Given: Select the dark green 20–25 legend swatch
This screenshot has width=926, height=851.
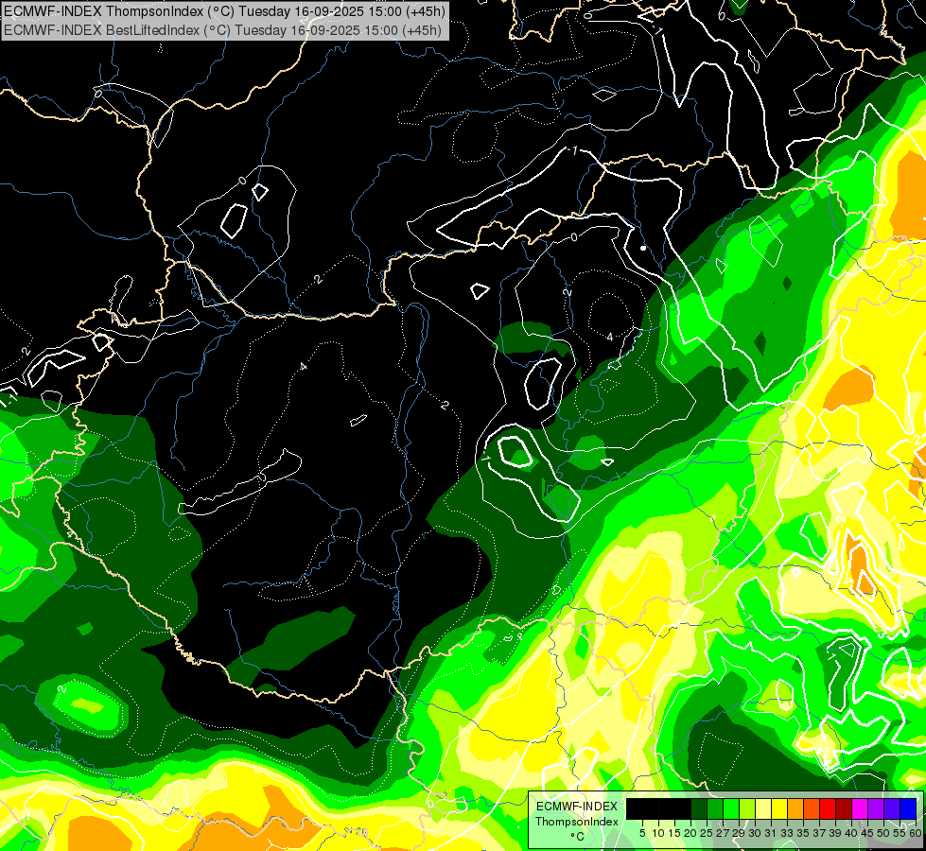Looking at the screenshot, I should [699, 809].
